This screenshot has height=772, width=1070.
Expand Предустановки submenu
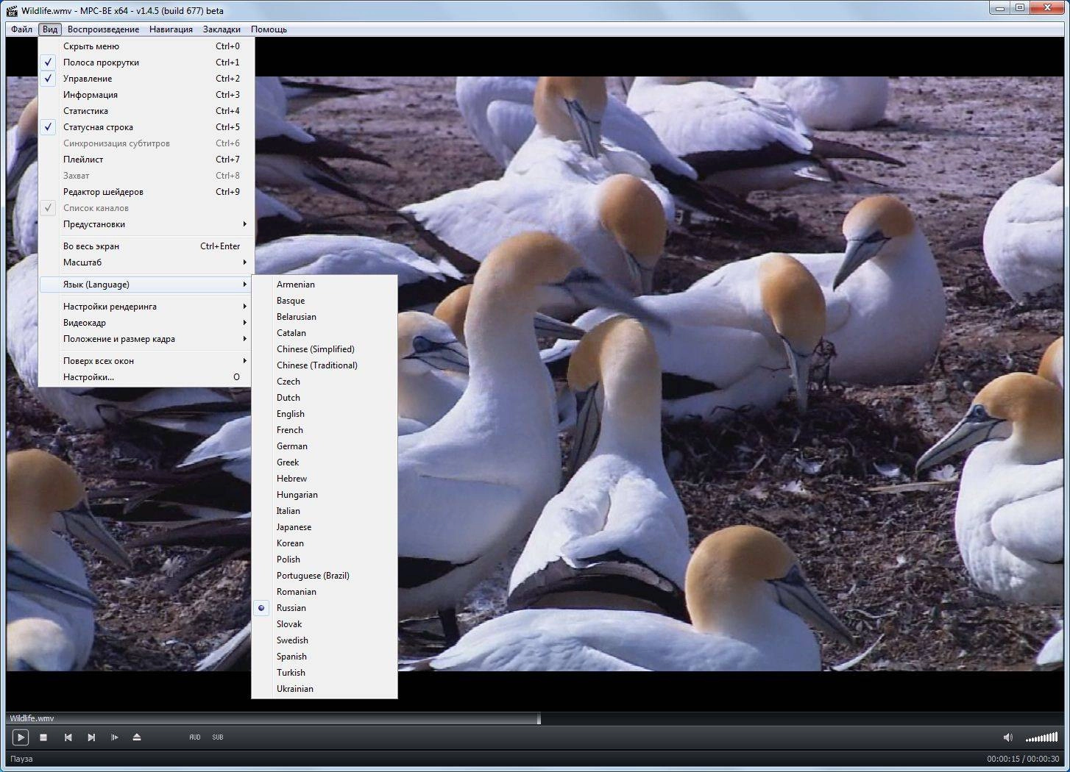146,224
